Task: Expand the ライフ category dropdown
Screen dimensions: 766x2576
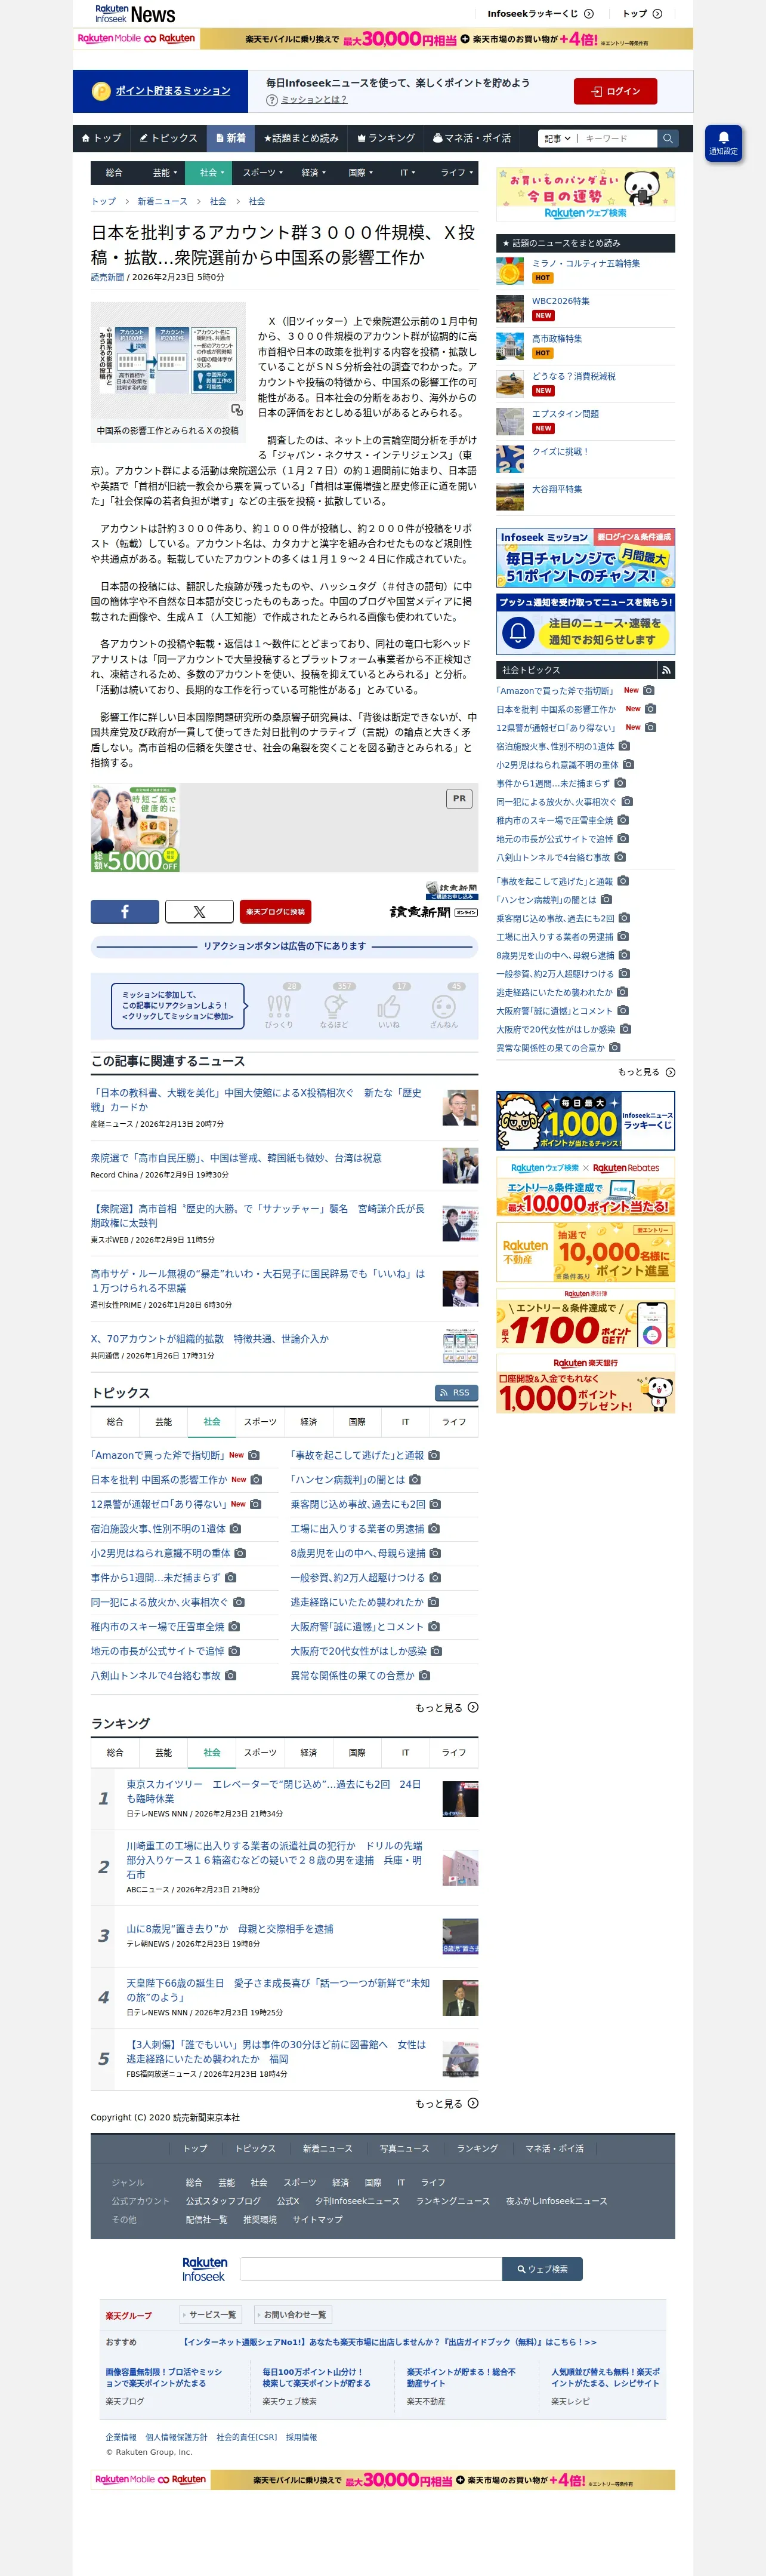Action: [x=456, y=173]
